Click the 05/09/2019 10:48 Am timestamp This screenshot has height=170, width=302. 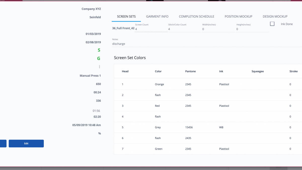point(87,125)
